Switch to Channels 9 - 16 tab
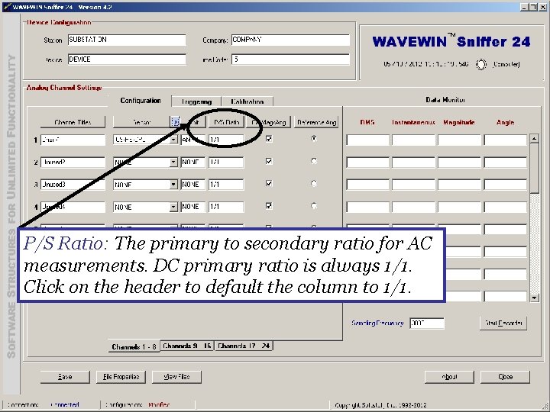The image size is (550, 412). (x=187, y=346)
